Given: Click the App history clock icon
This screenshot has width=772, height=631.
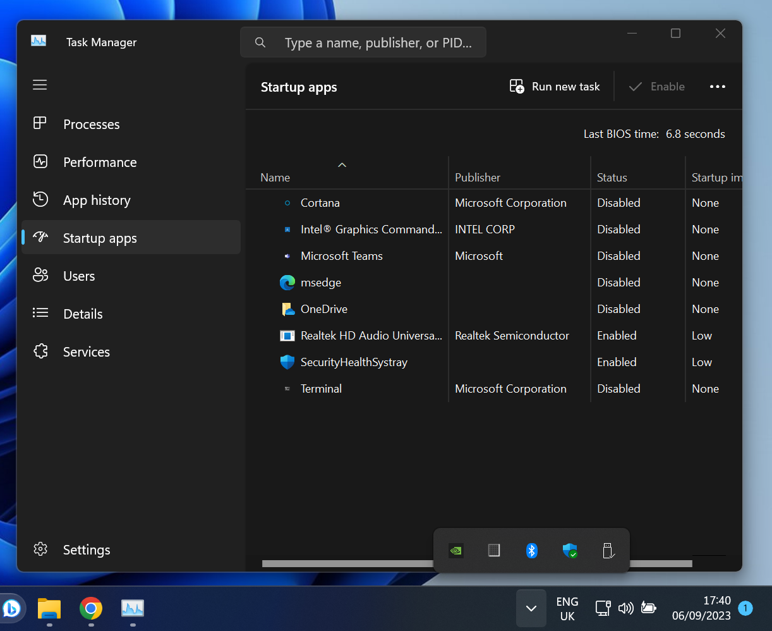Looking at the screenshot, I should coord(40,199).
